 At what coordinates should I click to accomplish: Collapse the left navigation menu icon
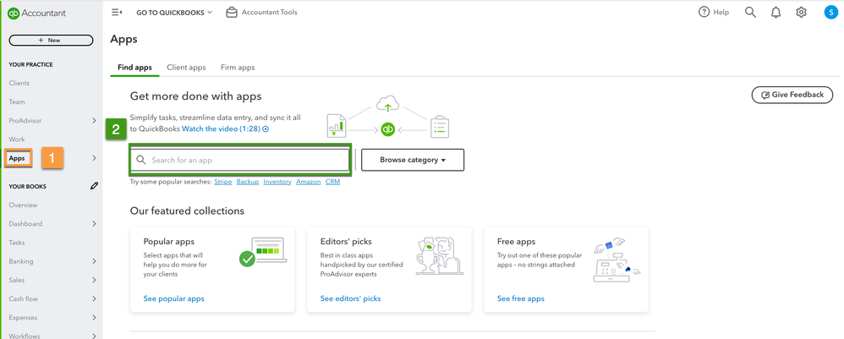(x=117, y=13)
